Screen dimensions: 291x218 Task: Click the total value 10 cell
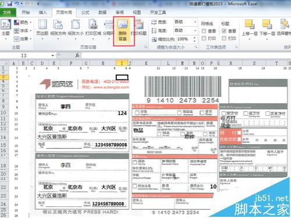[x=213, y=187]
